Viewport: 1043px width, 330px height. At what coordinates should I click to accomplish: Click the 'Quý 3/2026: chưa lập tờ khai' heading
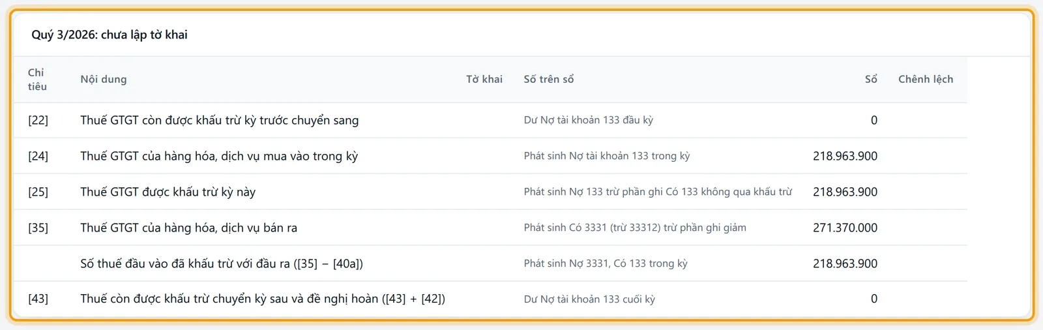pyautogui.click(x=110, y=35)
